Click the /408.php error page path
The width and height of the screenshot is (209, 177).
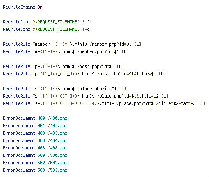click(x=58, y=148)
